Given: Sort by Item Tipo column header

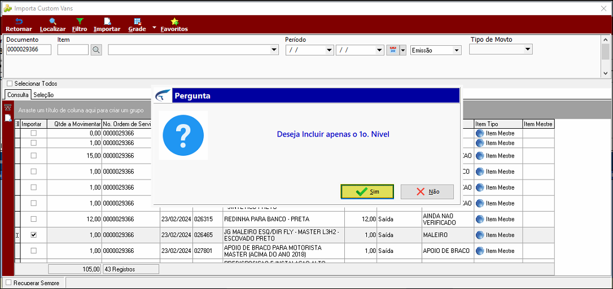Looking at the screenshot, I should tap(498, 124).
